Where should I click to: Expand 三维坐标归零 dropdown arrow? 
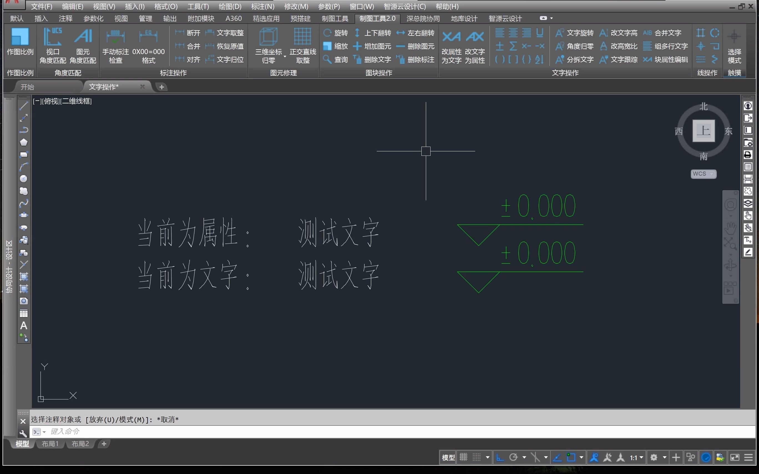click(x=285, y=57)
